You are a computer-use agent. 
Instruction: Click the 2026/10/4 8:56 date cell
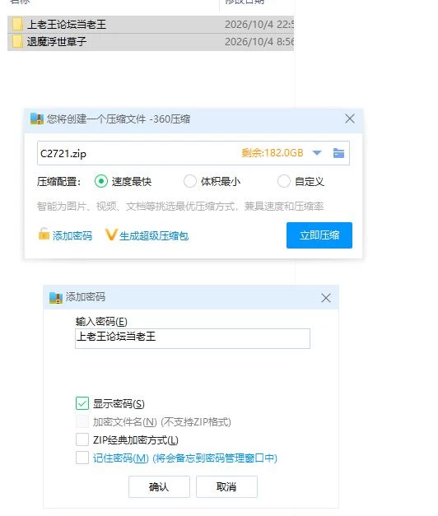(x=259, y=42)
